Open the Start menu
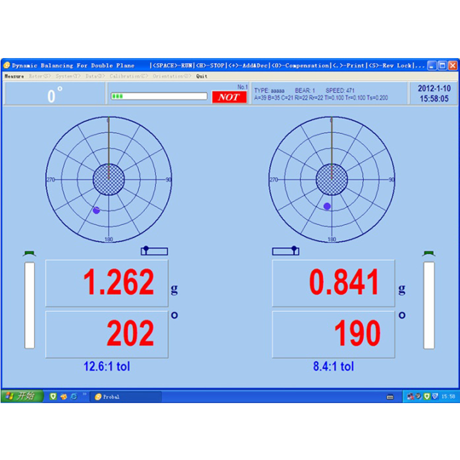The width and height of the screenshot is (460, 460). click(x=19, y=397)
